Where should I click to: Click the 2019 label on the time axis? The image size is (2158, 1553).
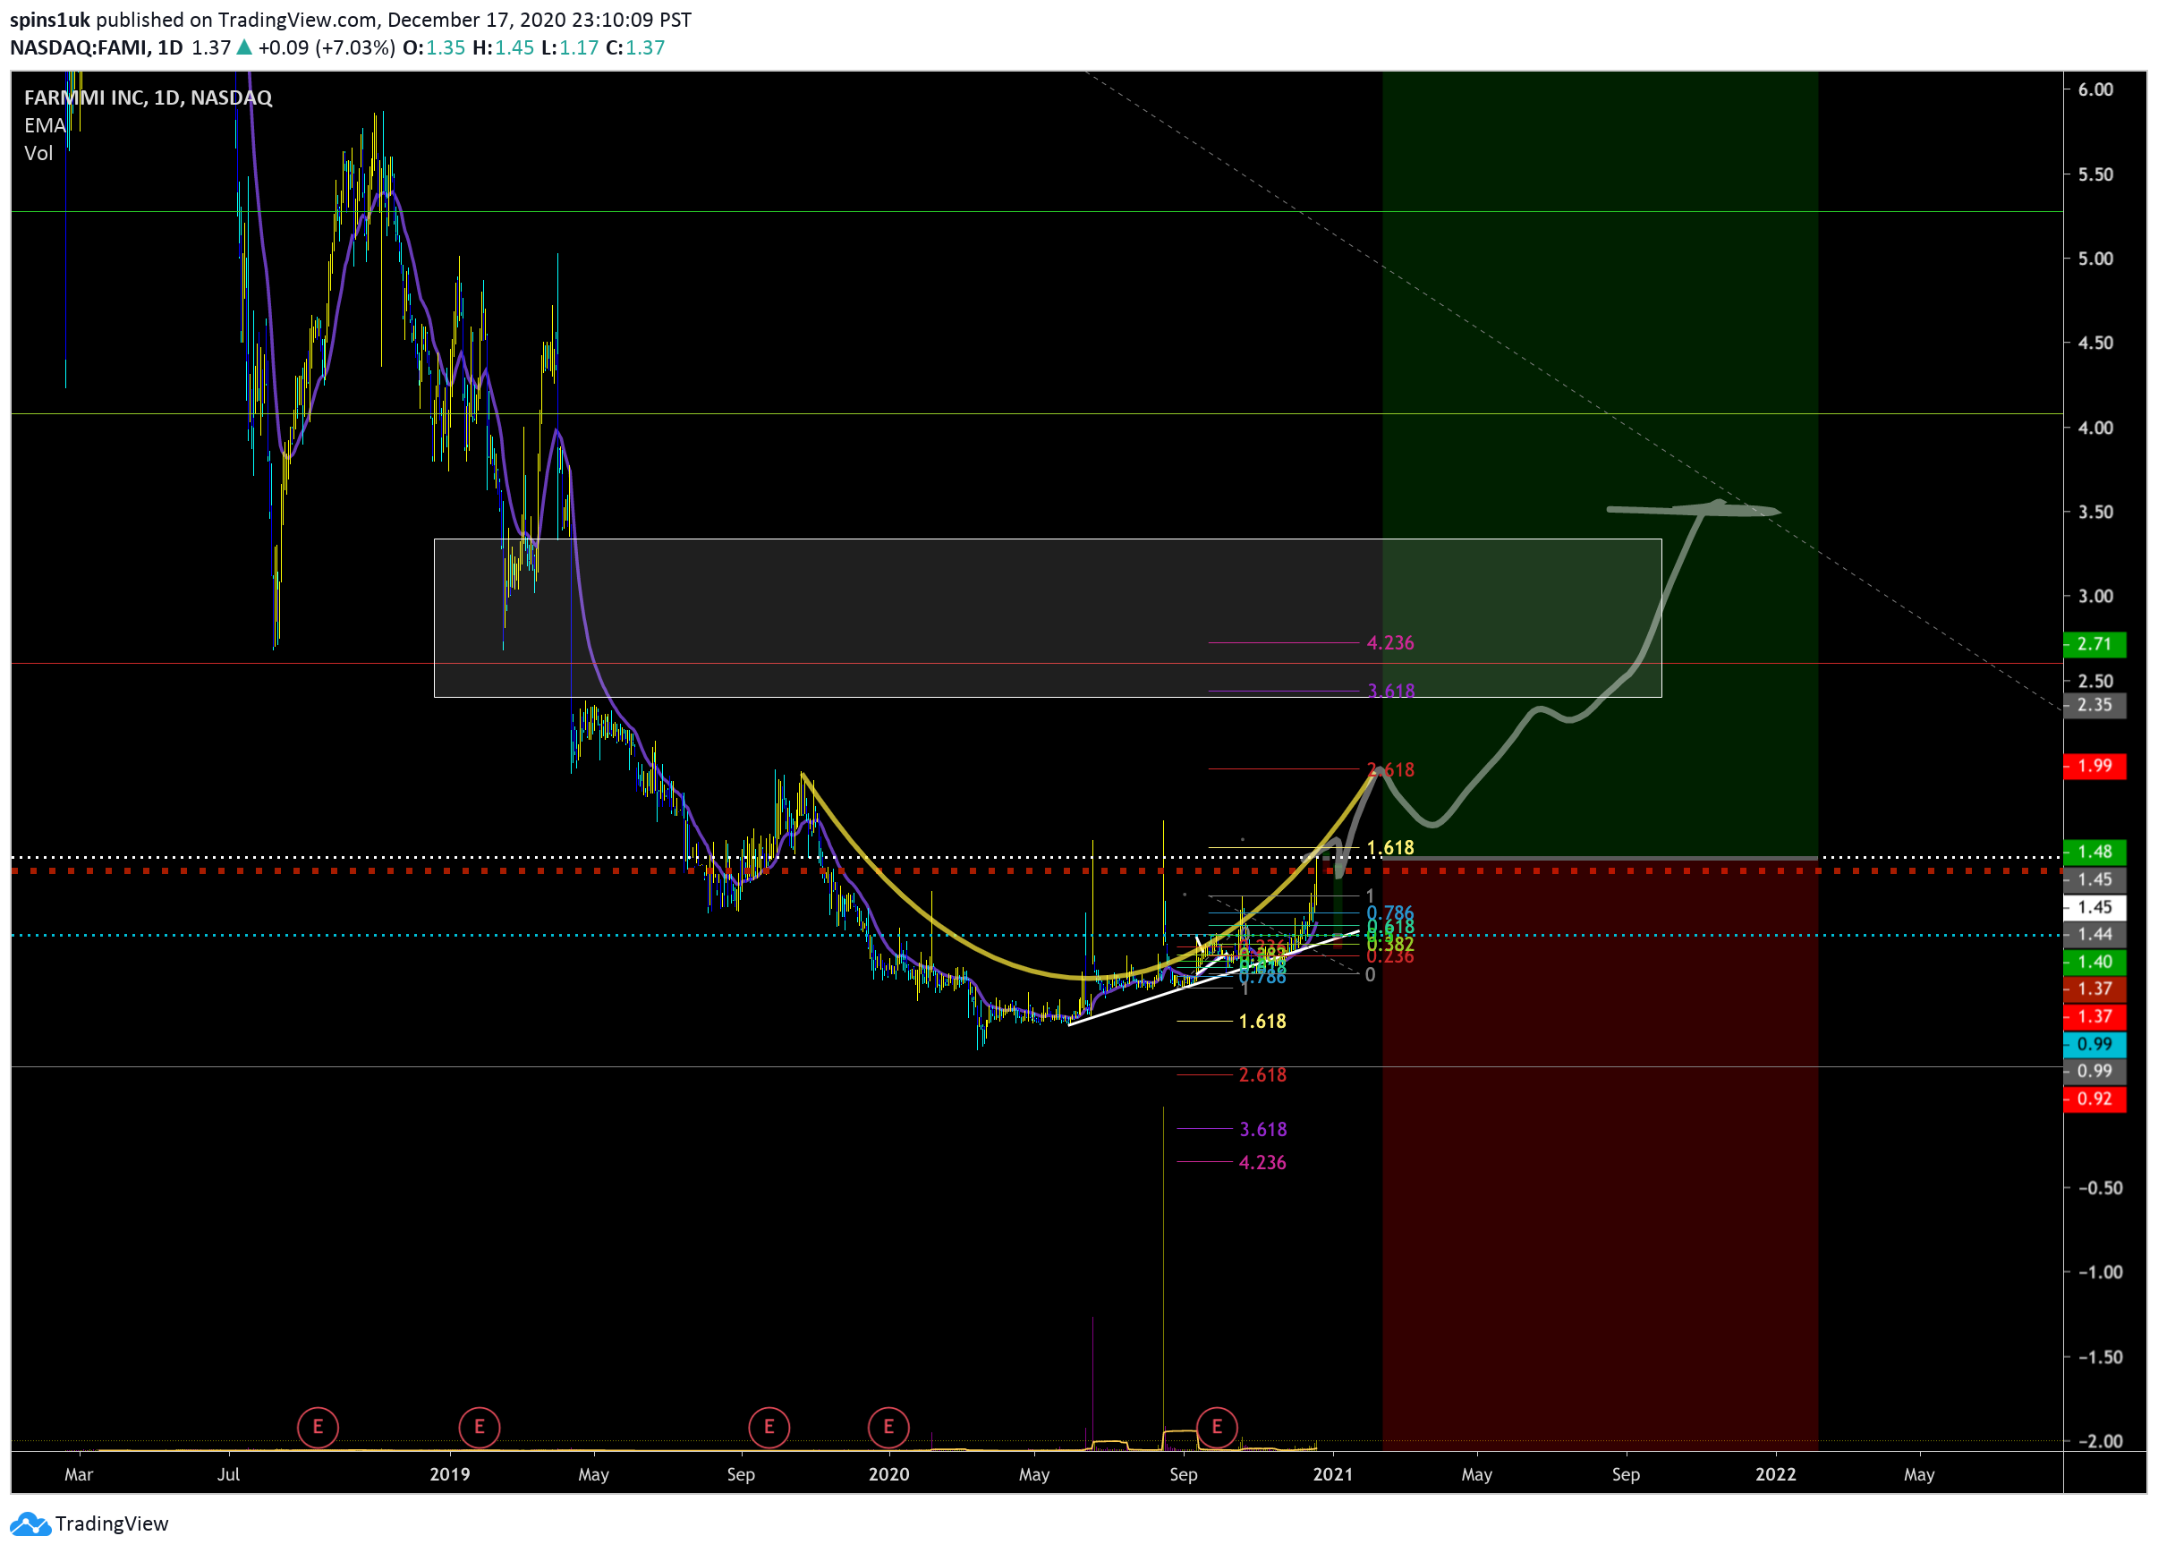click(450, 1474)
